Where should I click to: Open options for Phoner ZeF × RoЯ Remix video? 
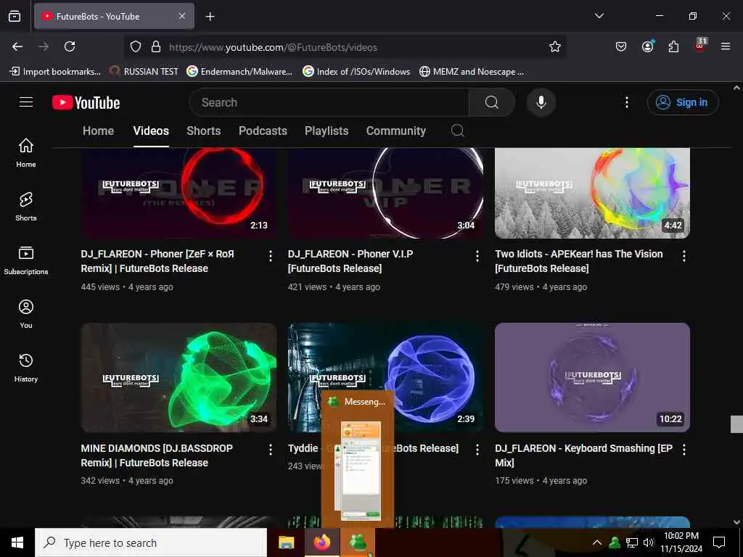click(x=271, y=256)
